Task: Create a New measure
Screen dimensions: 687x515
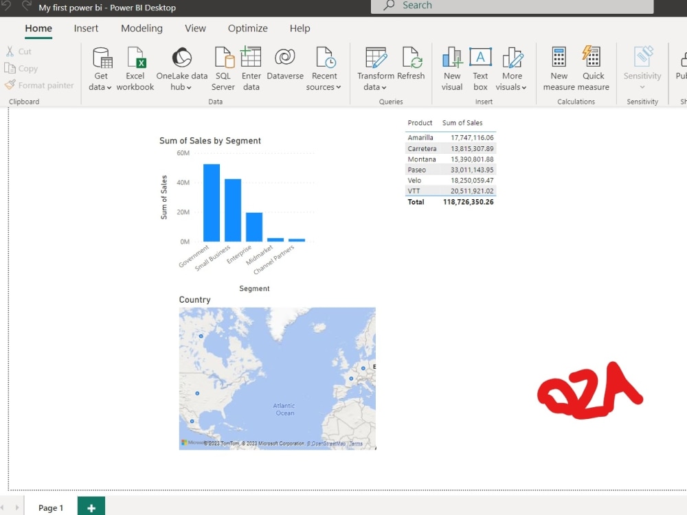Action: pyautogui.click(x=559, y=69)
